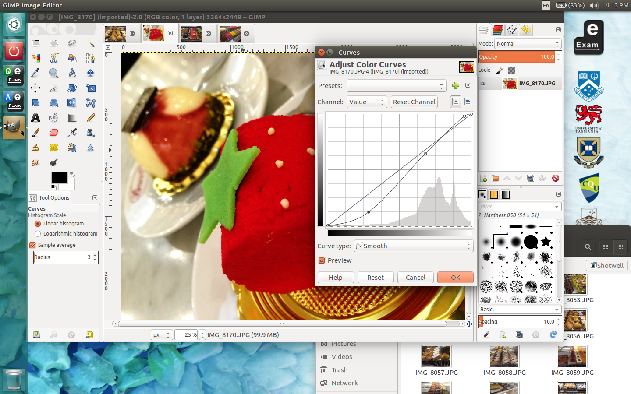The width and height of the screenshot is (631, 394).
Task: Click OK in the Curves dialog
Action: tap(455, 278)
